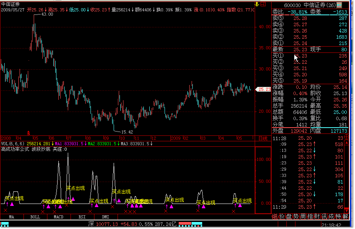This screenshot has width=355, height=229.
Task: Click the 43.00 high price label
Action: (47, 14)
